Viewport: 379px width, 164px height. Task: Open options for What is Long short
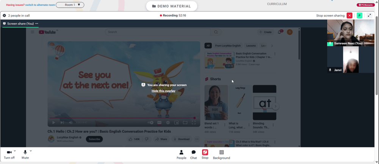[x=249, y=125]
